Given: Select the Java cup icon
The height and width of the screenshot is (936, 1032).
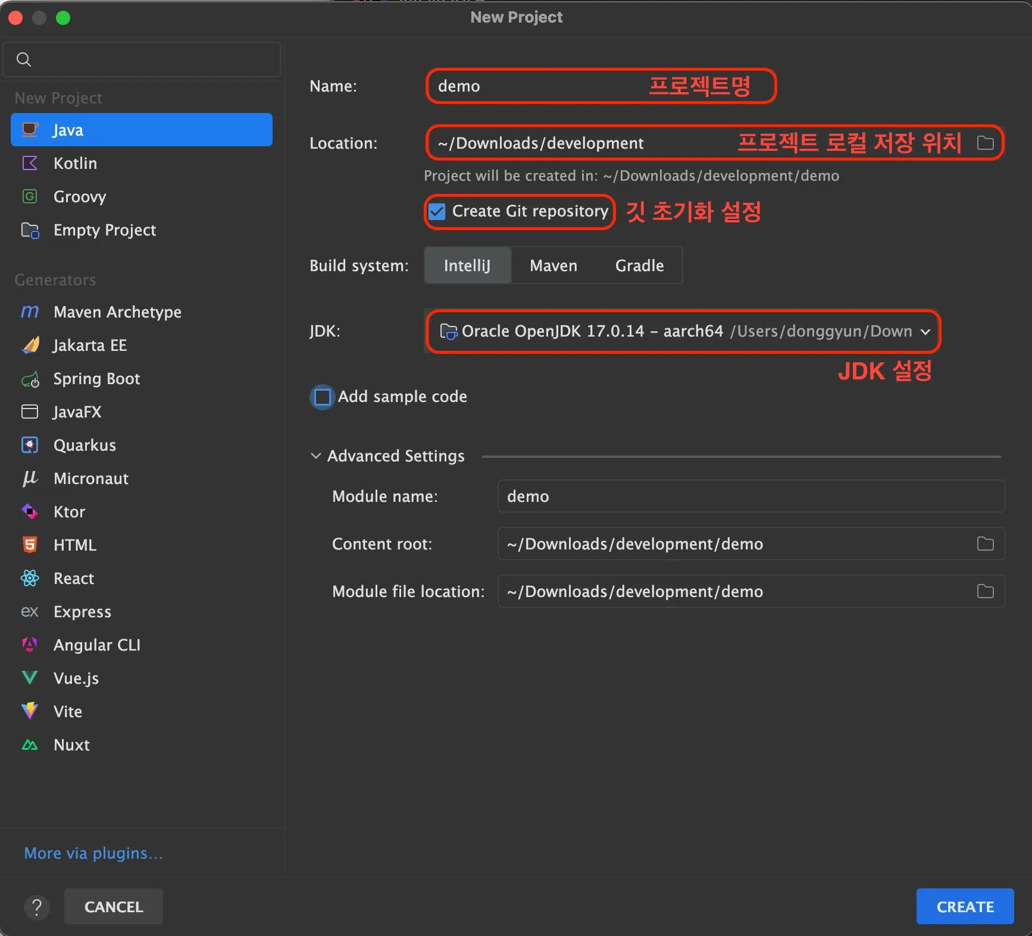Looking at the screenshot, I should pyautogui.click(x=30, y=130).
